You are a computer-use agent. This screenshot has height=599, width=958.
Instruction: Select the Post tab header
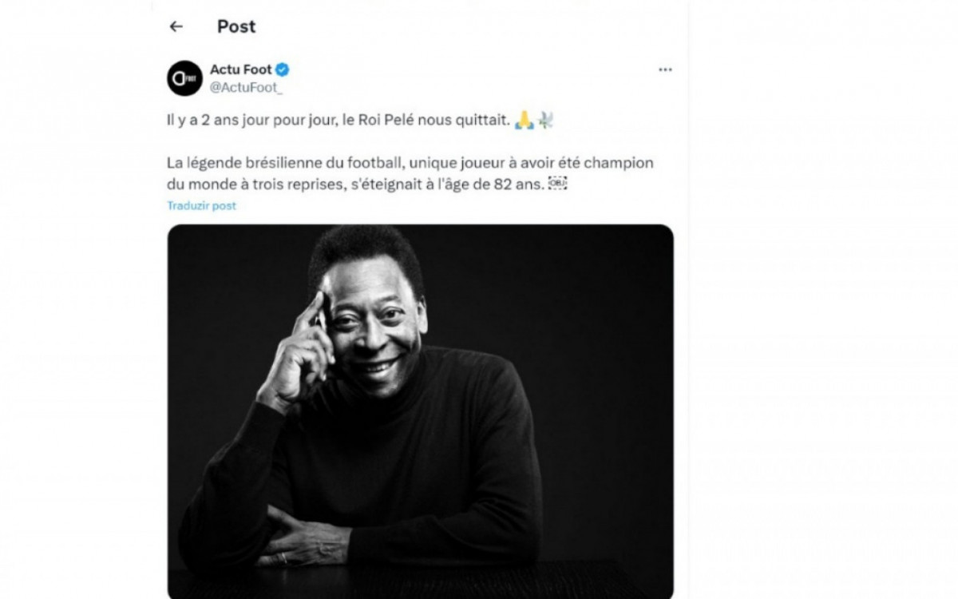coord(236,26)
